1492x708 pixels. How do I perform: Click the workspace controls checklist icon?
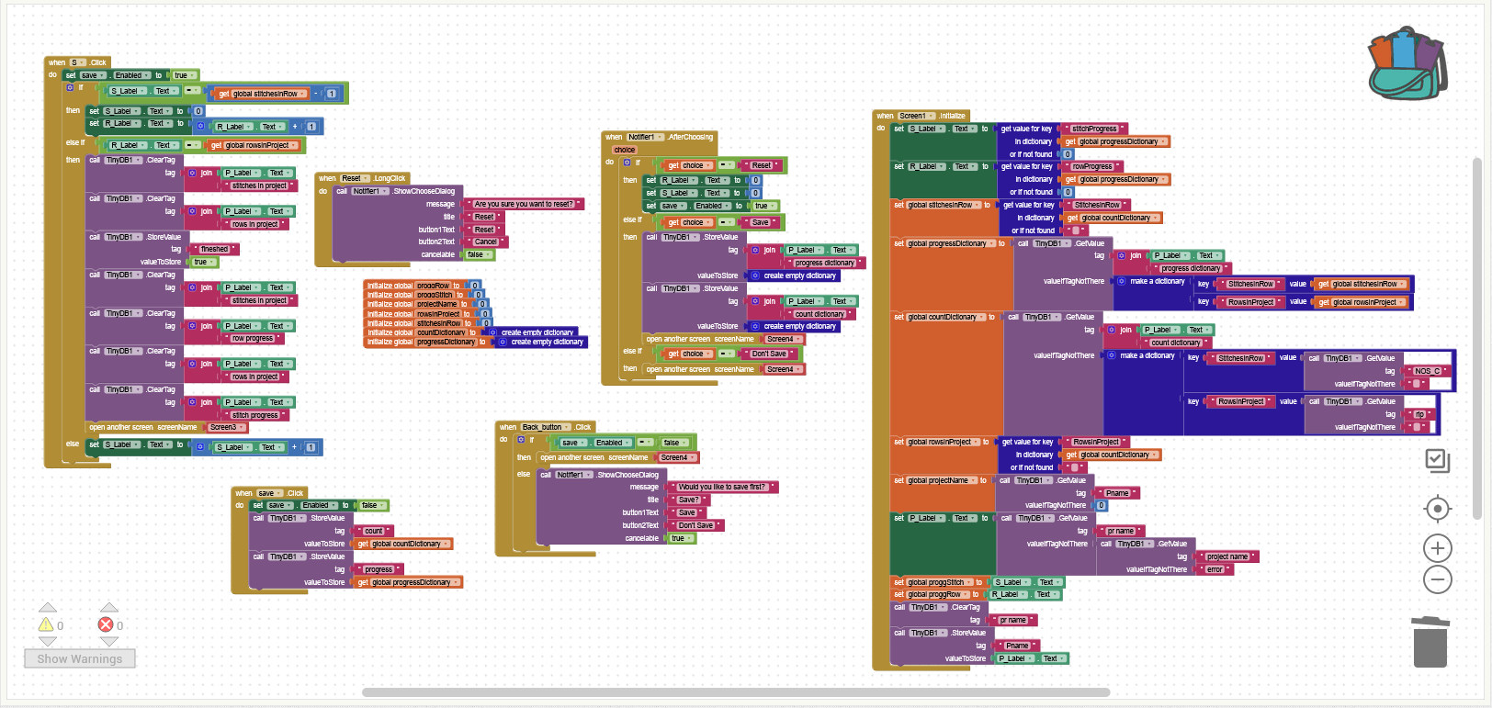pyautogui.click(x=1437, y=460)
